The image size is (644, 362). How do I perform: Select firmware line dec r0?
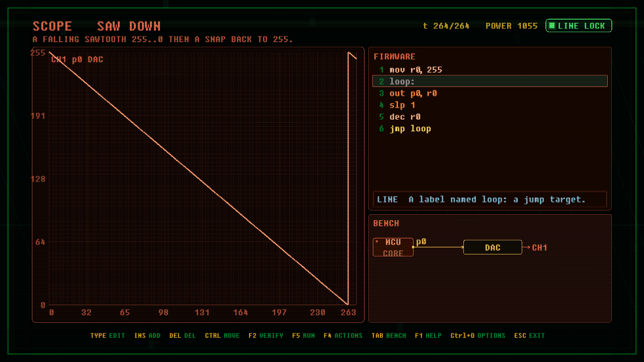click(x=490, y=117)
